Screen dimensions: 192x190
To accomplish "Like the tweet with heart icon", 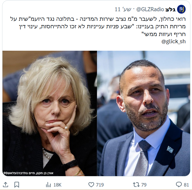I will (91, 185).
